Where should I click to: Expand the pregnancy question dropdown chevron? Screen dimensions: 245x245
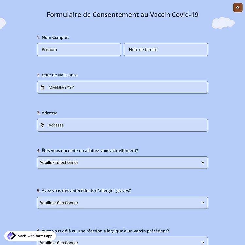203,162
